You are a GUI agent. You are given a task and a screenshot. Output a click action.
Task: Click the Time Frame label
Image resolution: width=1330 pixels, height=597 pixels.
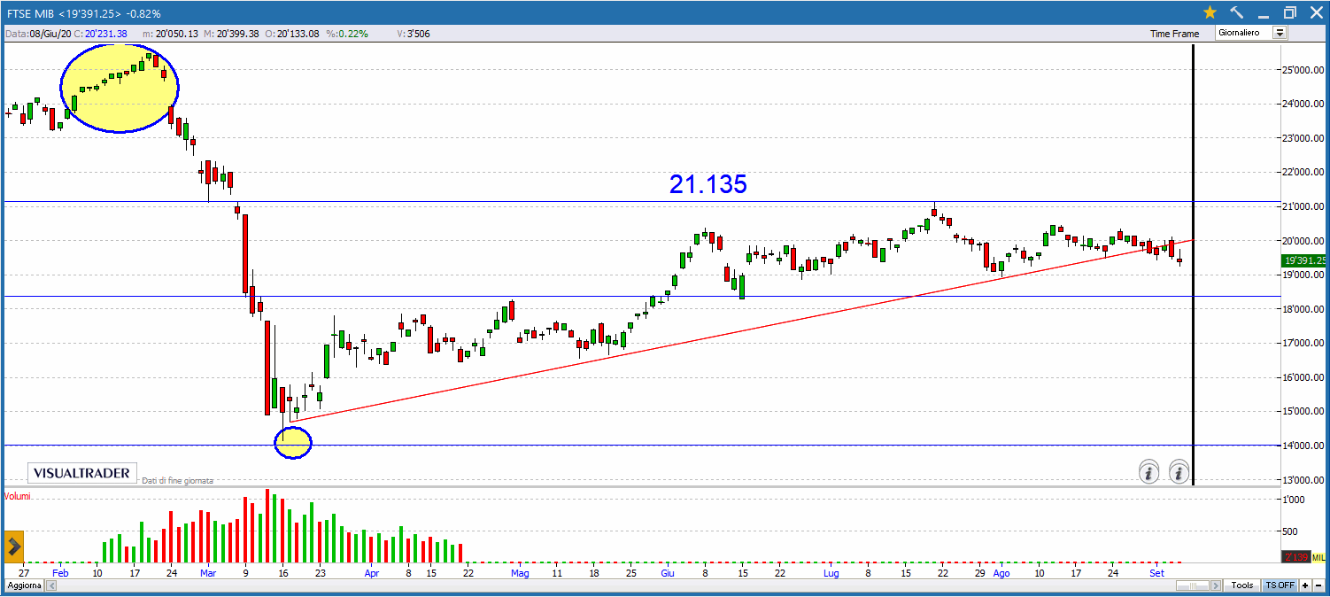1174,34
